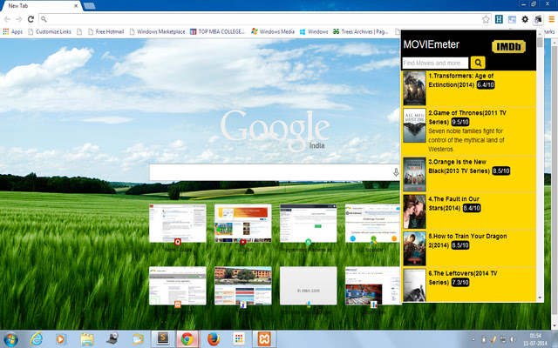Click the 1.Transformers: Age of Extinction title
The image size is (558, 348).
(x=460, y=80)
